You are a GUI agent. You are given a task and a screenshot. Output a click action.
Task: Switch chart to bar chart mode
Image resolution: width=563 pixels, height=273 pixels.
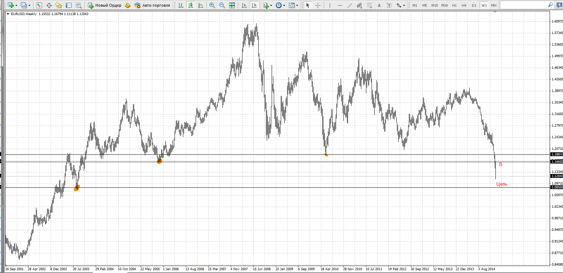point(181,5)
